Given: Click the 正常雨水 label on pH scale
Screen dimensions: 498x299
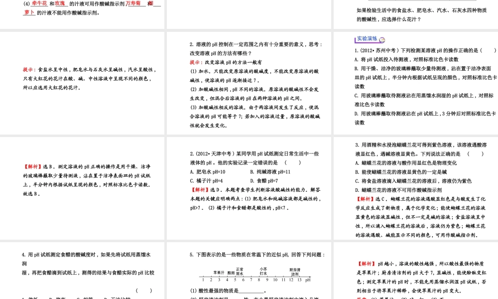Looking at the screenshot, I should [x=240, y=272].
